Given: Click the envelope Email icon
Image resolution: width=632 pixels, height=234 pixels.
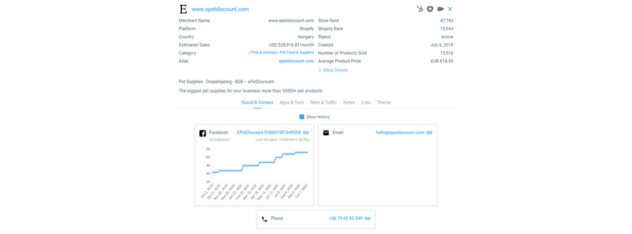Looking at the screenshot, I should pos(326,133).
